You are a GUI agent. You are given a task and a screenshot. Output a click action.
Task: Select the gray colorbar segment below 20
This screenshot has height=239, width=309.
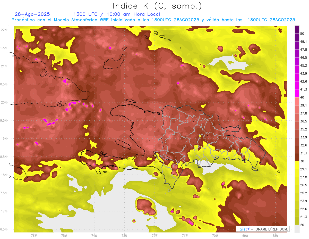(297, 229)
